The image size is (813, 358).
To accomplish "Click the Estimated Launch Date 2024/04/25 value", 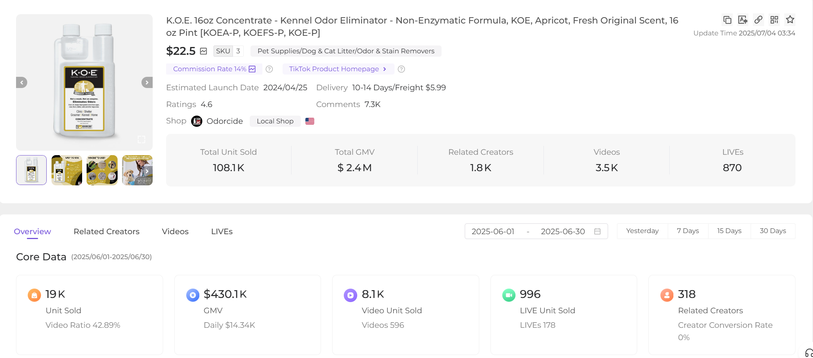I will (285, 88).
